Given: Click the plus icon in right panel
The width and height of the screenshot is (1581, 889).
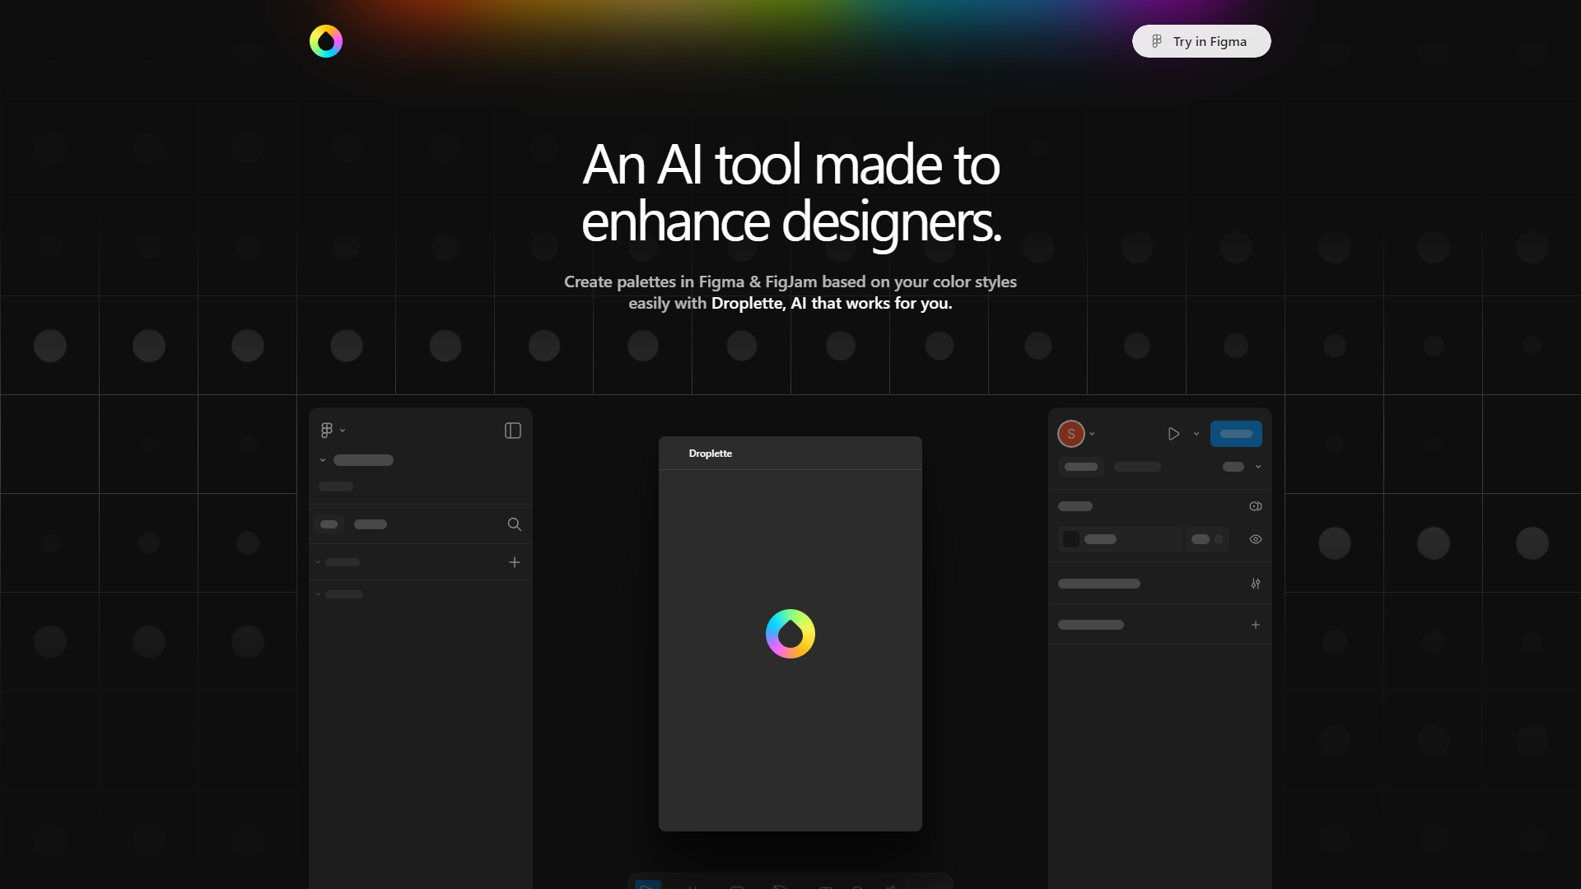Looking at the screenshot, I should click(1256, 625).
